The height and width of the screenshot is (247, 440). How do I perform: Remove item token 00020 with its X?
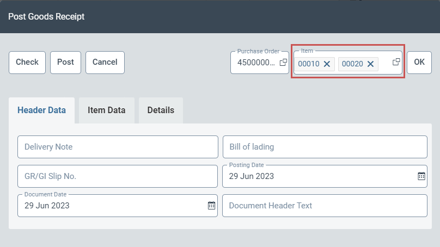[370, 64]
